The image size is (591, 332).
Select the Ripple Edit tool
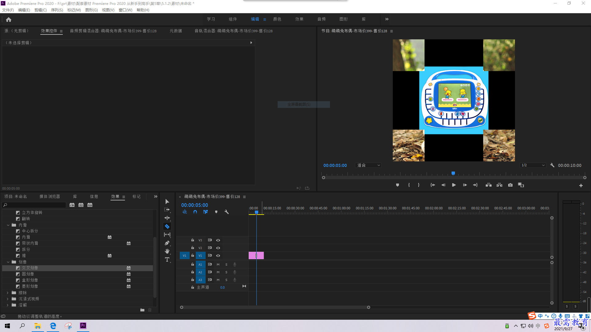pos(167,218)
